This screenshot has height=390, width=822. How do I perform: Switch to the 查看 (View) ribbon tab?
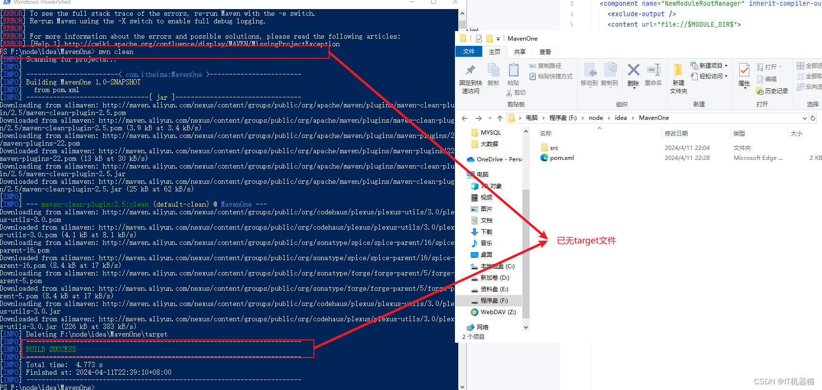[x=545, y=52]
